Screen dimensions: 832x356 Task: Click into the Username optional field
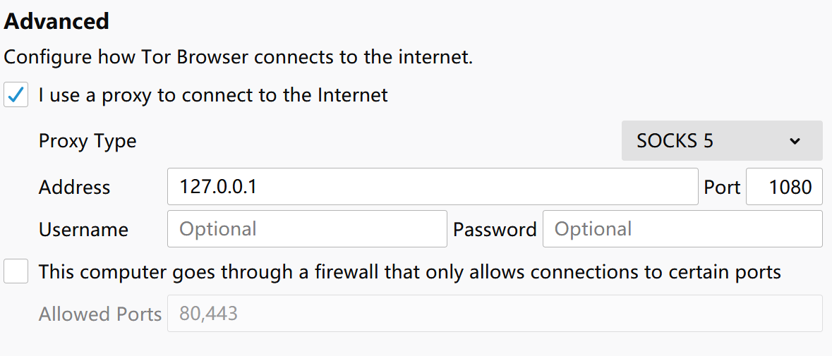click(x=307, y=229)
